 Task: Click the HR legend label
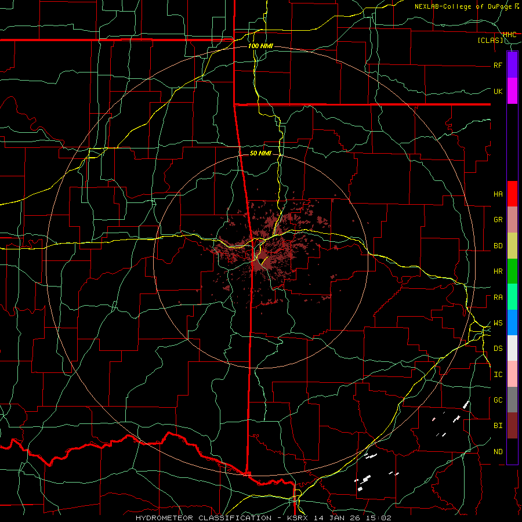point(498,271)
